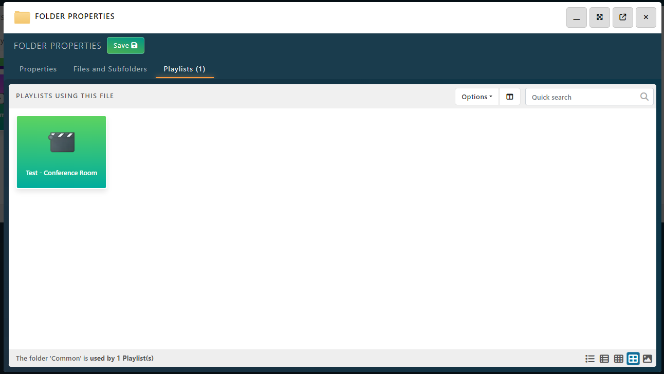This screenshot has width=664, height=374.
Task: Switch to image thumbnail view
Action: [648, 359]
